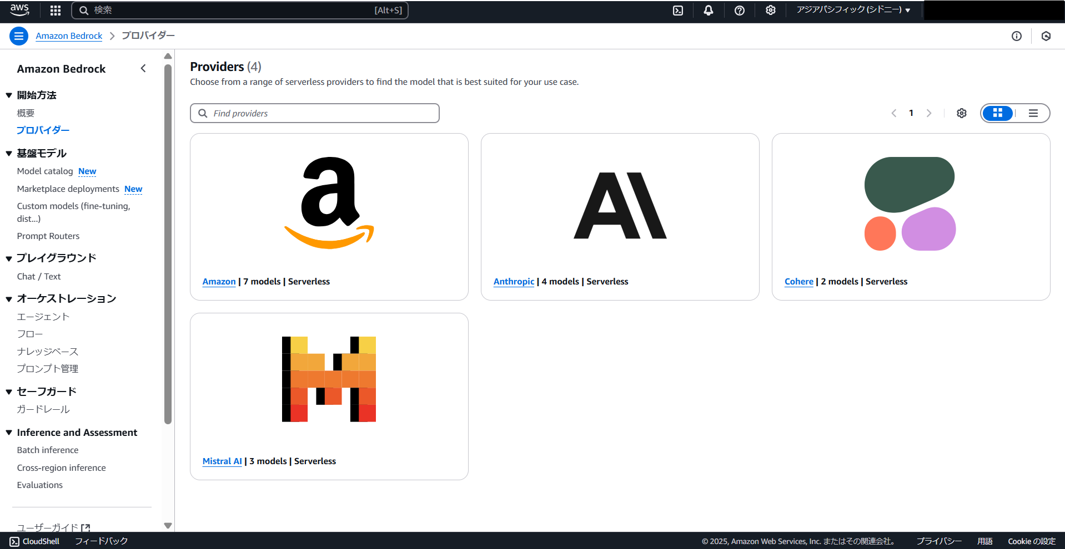
Task: Open the 用語 footer link
Action: 985,541
